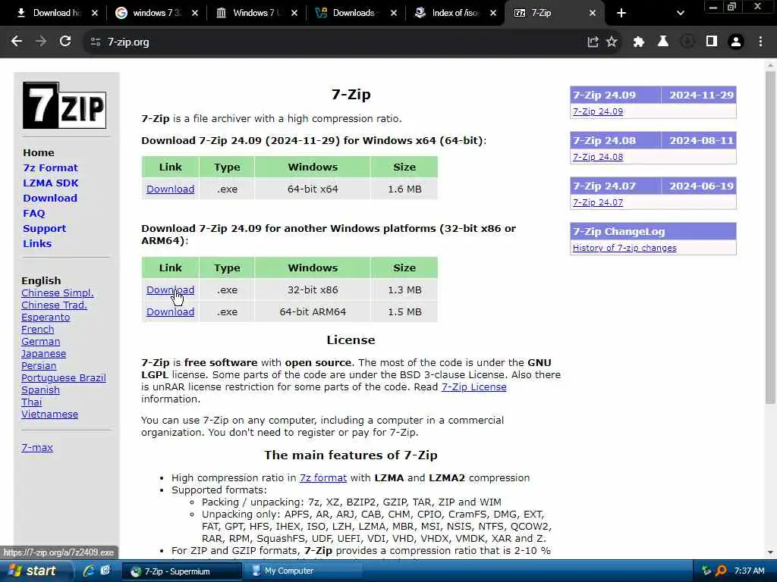Image resolution: width=777 pixels, height=582 pixels.
Task: Download the 32-bit x86 .exe installer
Action: [170, 290]
